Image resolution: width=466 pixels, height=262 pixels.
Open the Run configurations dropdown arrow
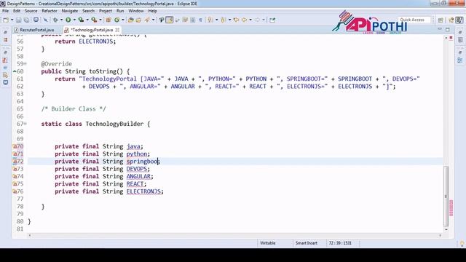(x=74, y=20)
